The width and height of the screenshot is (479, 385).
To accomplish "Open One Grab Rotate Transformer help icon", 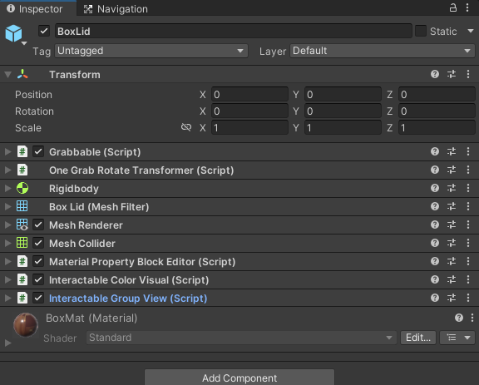I will pyautogui.click(x=435, y=170).
